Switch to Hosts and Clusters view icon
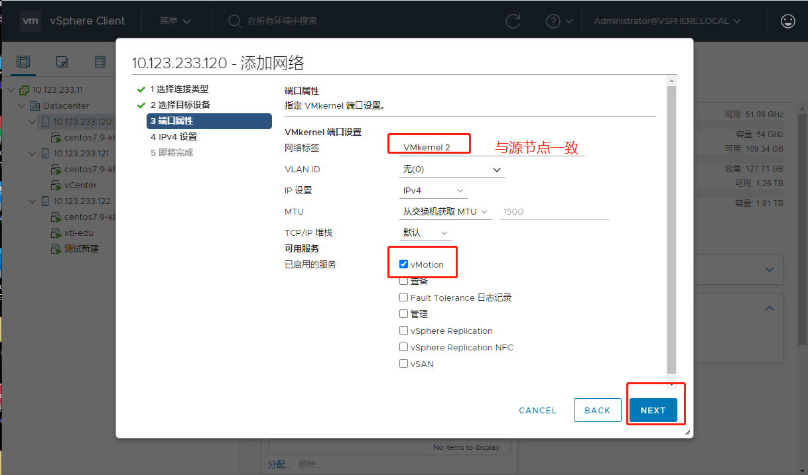The image size is (808, 475). click(x=23, y=62)
